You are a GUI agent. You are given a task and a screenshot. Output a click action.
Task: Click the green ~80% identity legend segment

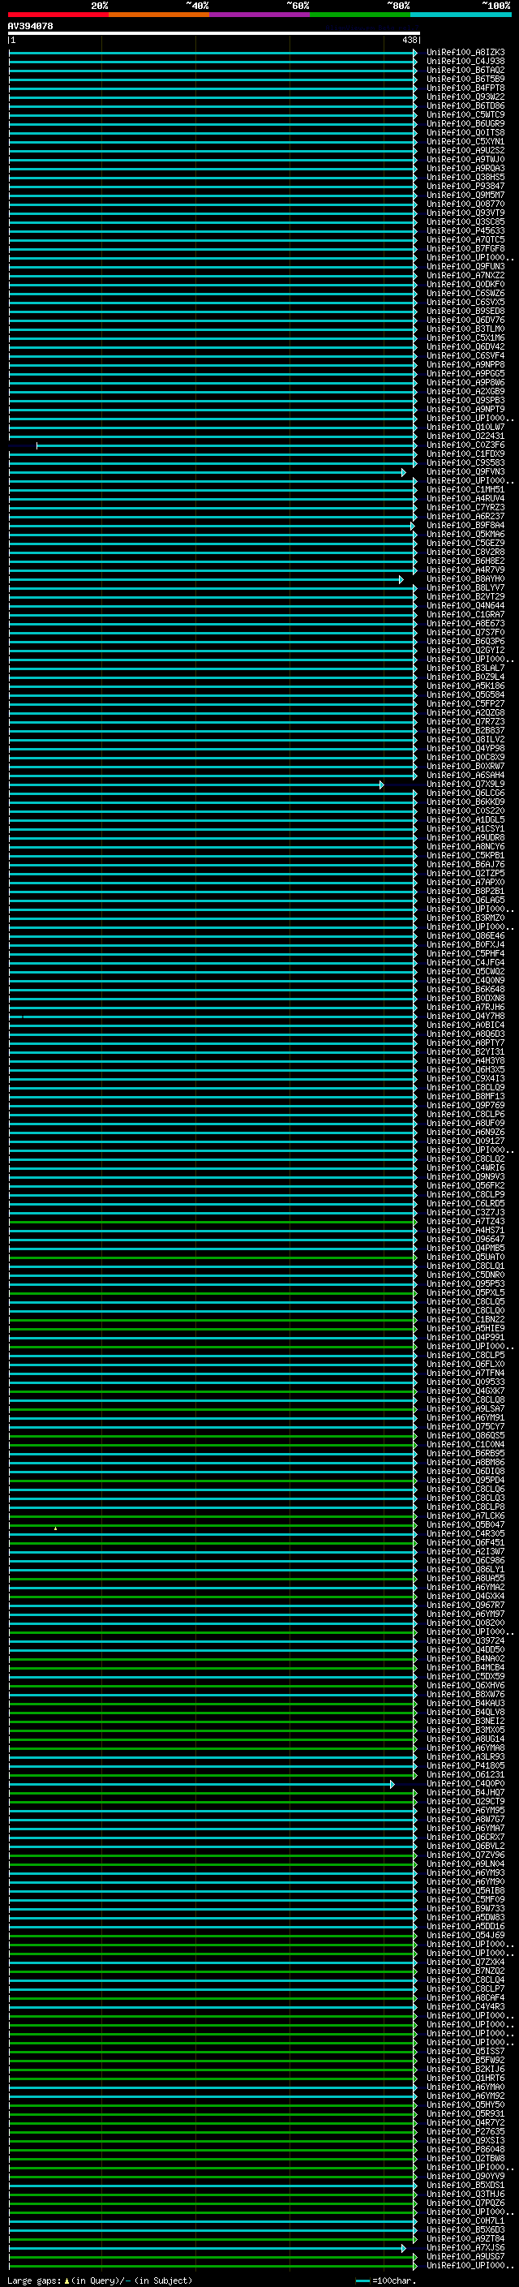pos(360,15)
